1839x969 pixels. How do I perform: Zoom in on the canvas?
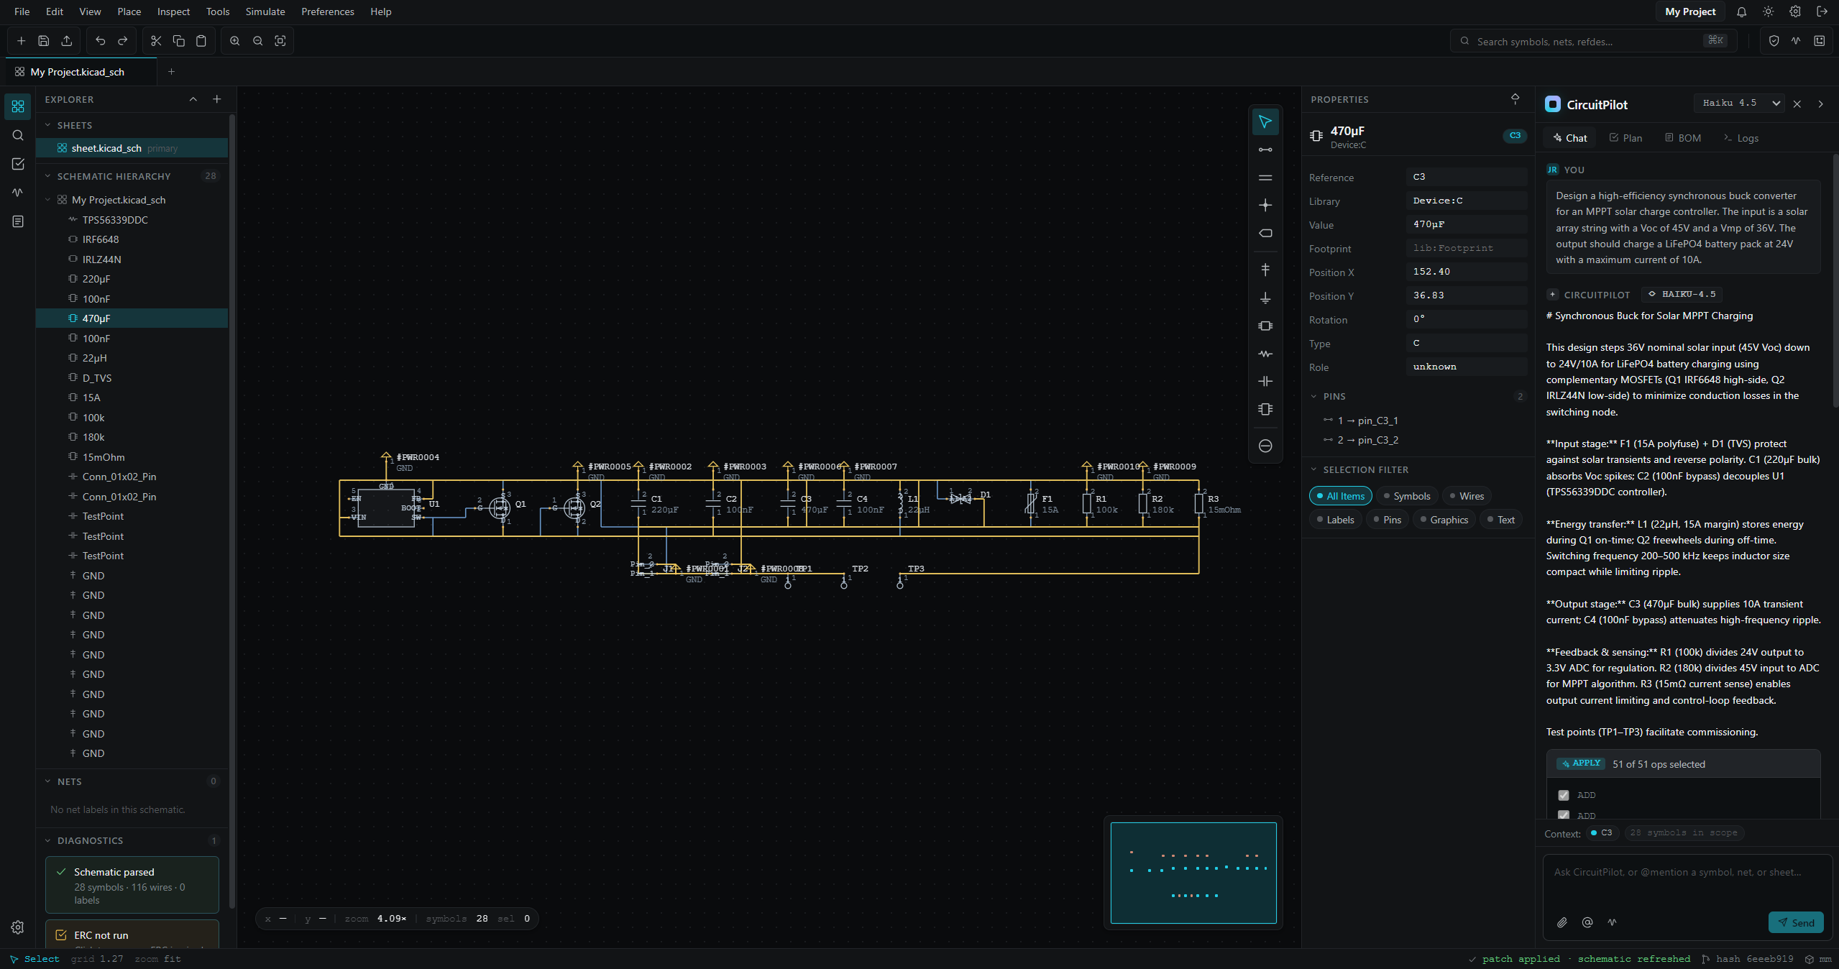(x=235, y=41)
